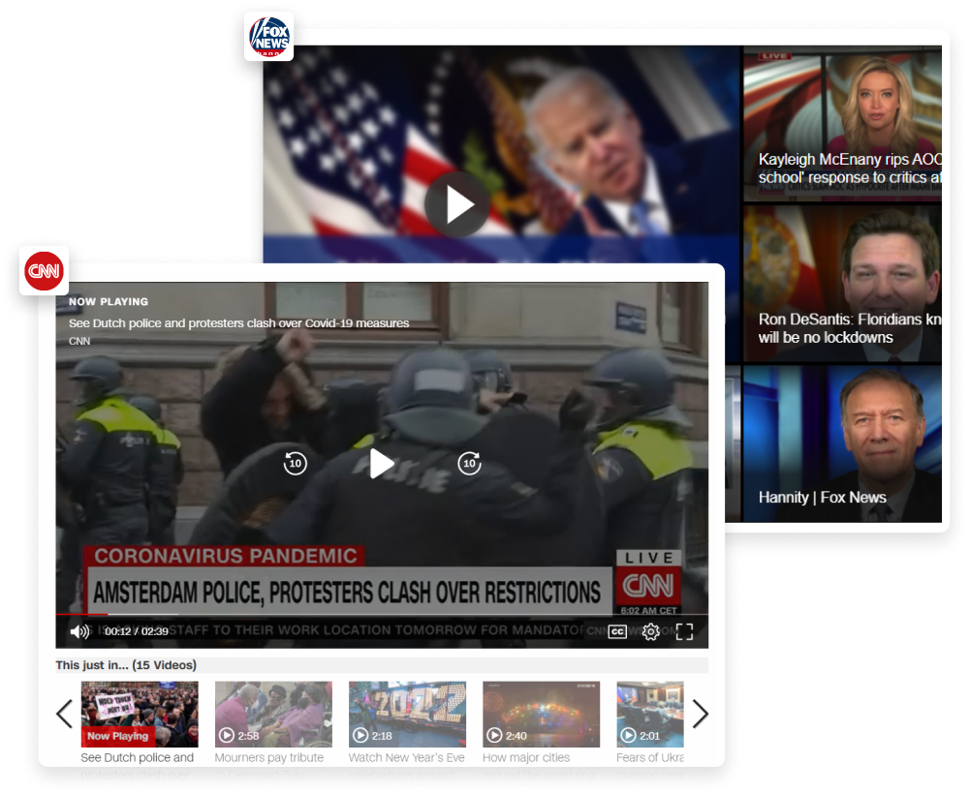This screenshot has width=970, height=794.
Task: Open the Now Playing Dutch protest thumbnail
Action: tap(140, 715)
